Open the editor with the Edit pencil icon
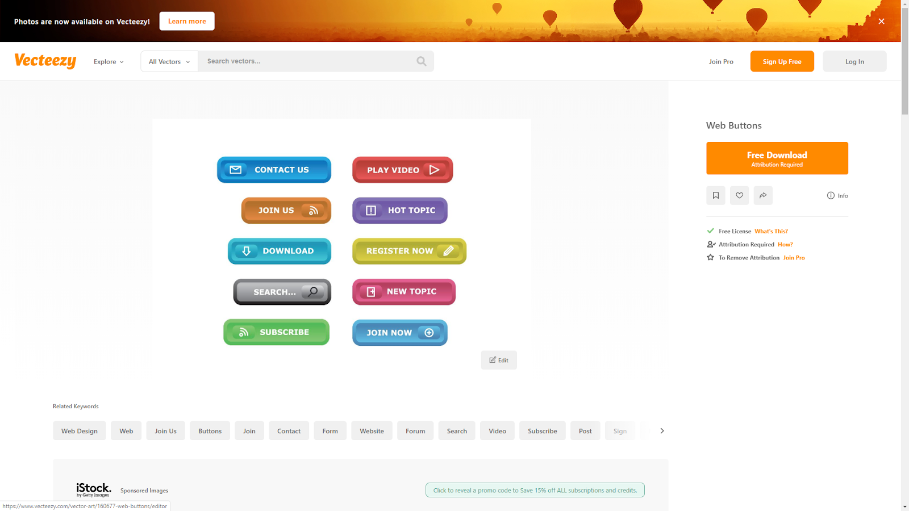This screenshot has height=511, width=909. click(x=498, y=360)
